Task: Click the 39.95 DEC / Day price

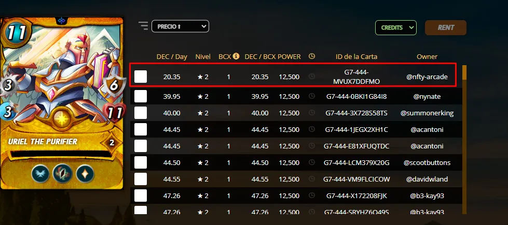Action: pyautogui.click(x=172, y=96)
